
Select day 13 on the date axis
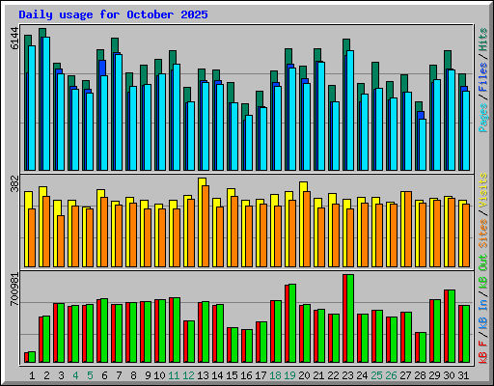[203, 375]
